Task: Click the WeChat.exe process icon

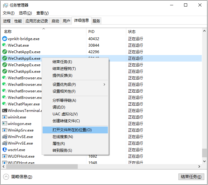Action: click(x=5, y=45)
